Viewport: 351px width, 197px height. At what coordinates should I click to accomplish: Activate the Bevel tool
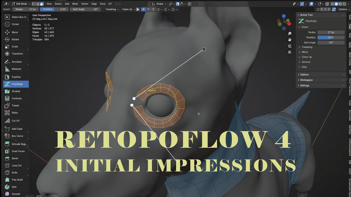pyautogui.click(x=16, y=158)
